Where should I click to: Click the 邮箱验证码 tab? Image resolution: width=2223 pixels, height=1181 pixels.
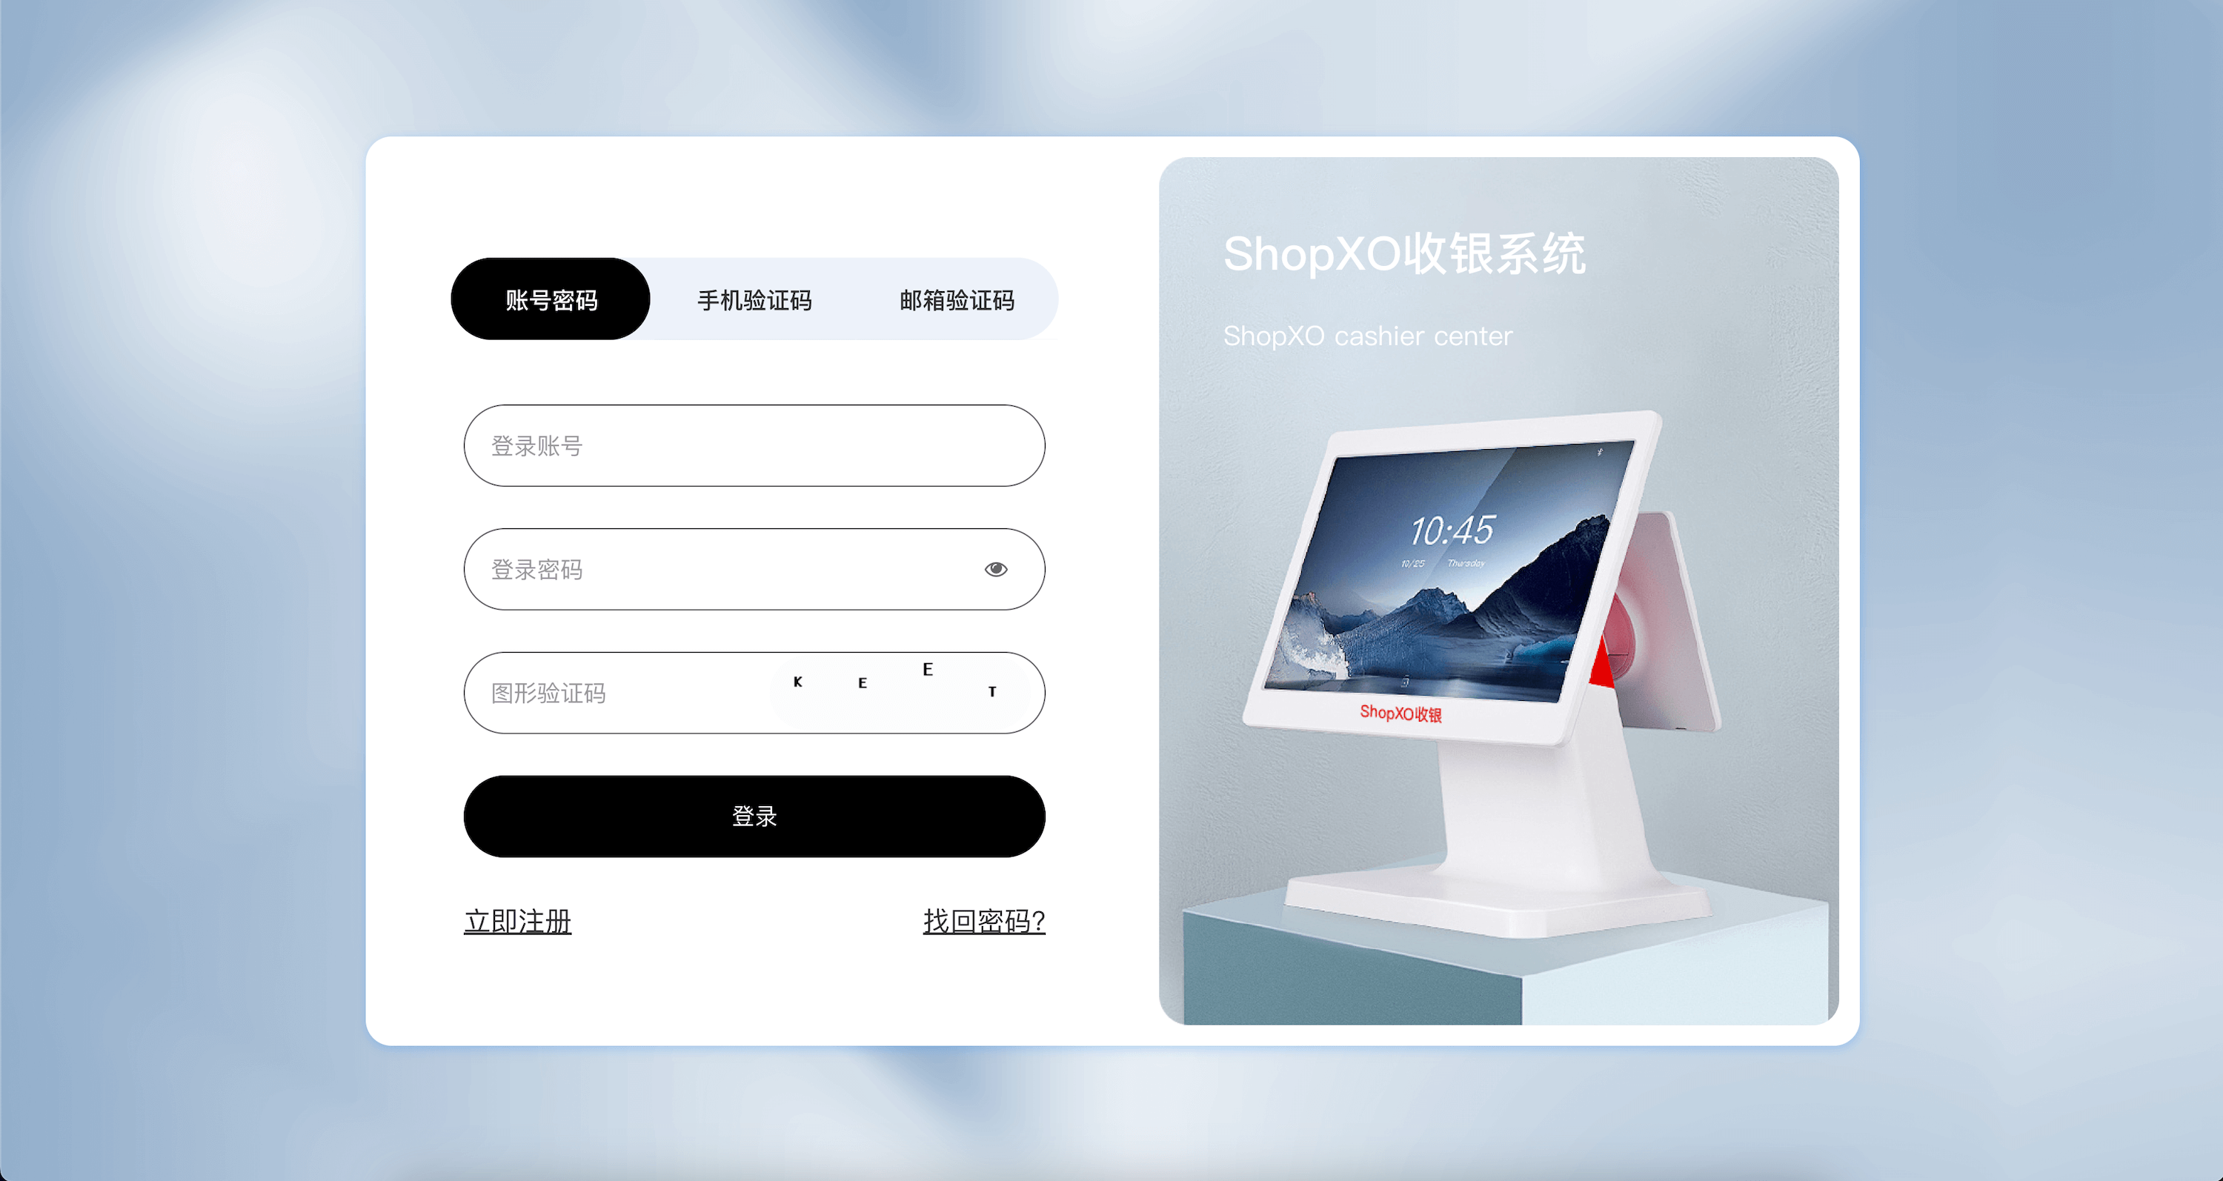(953, 300)
